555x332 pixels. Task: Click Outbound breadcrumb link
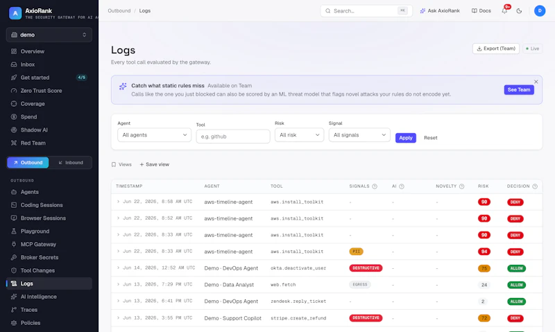[x=119, y=10]
